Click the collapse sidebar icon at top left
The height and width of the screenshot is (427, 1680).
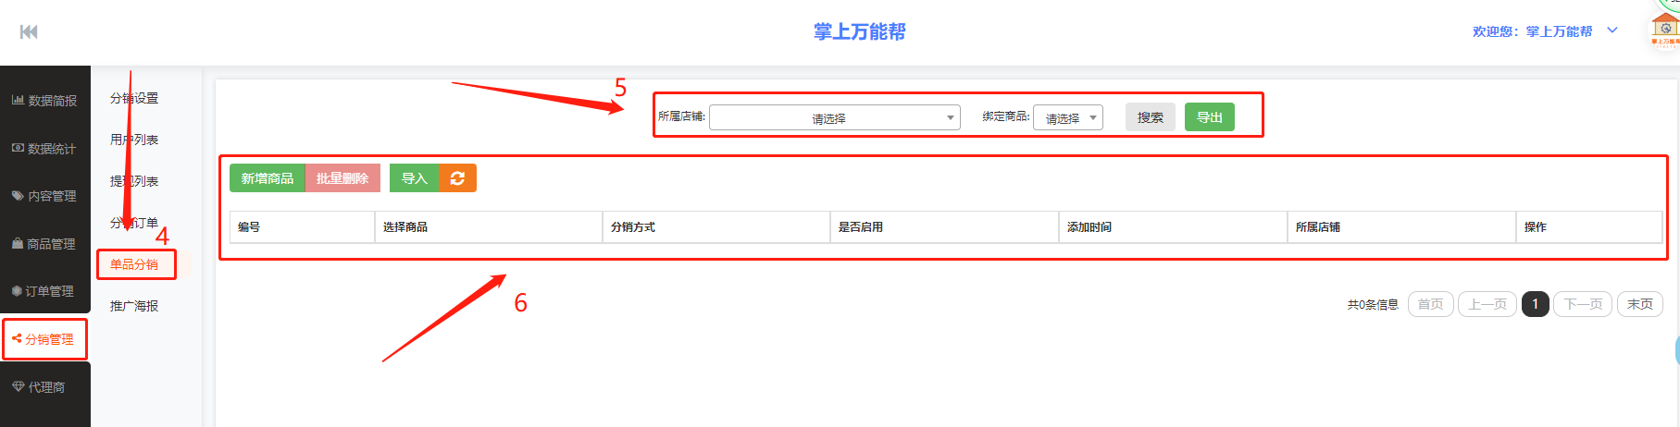29,32
